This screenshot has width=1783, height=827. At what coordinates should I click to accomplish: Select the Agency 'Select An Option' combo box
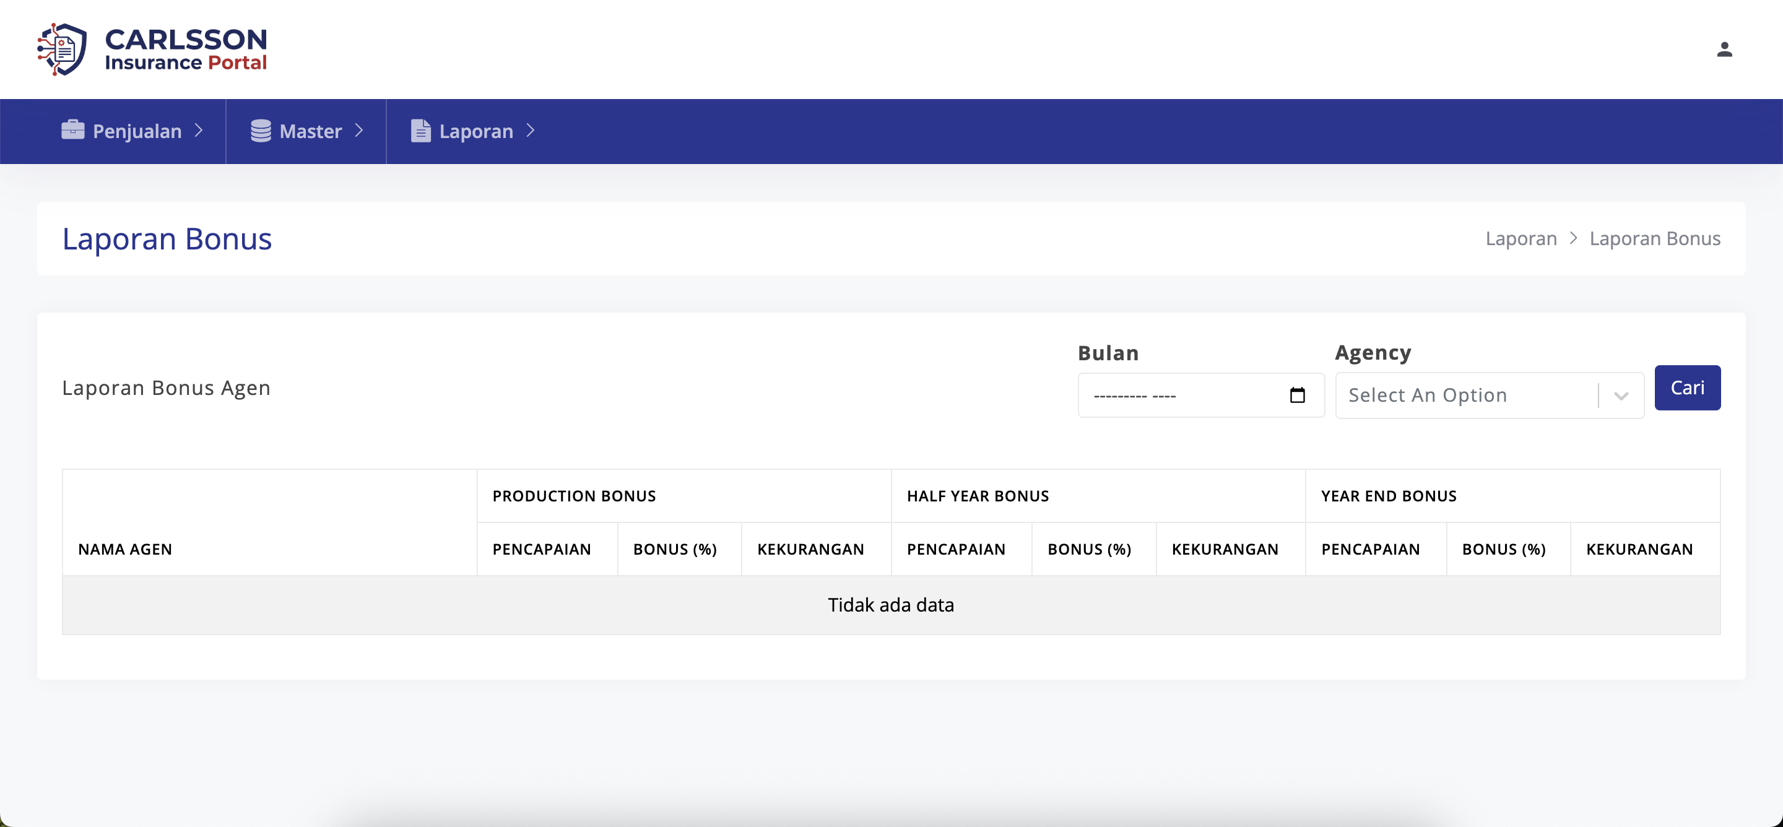click(x=1490, y=395)
